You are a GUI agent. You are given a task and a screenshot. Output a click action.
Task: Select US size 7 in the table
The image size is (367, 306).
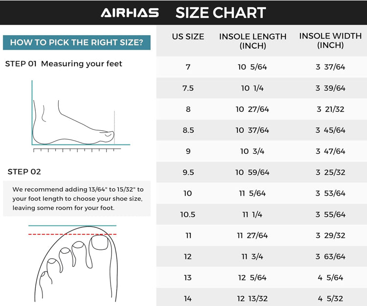point(188,67)
